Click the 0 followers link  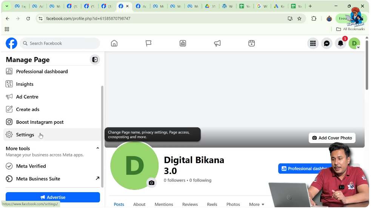[x=175, y=180]
